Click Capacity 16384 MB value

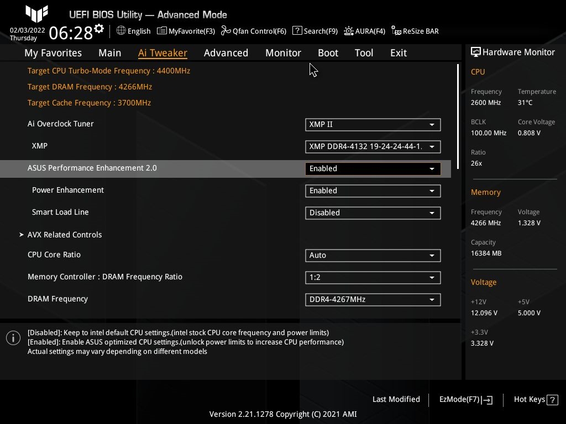[x=486, y=253]
